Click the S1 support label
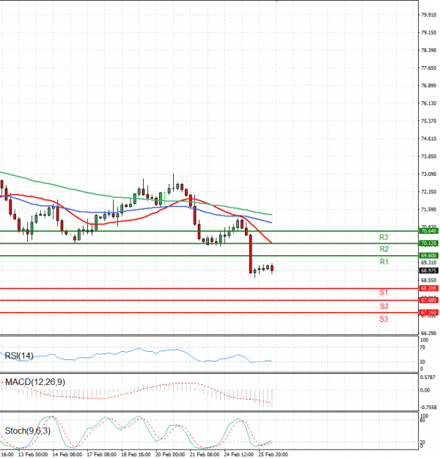Image resolution: width=440 pixels, height=459 pixels. coord(384,293)
